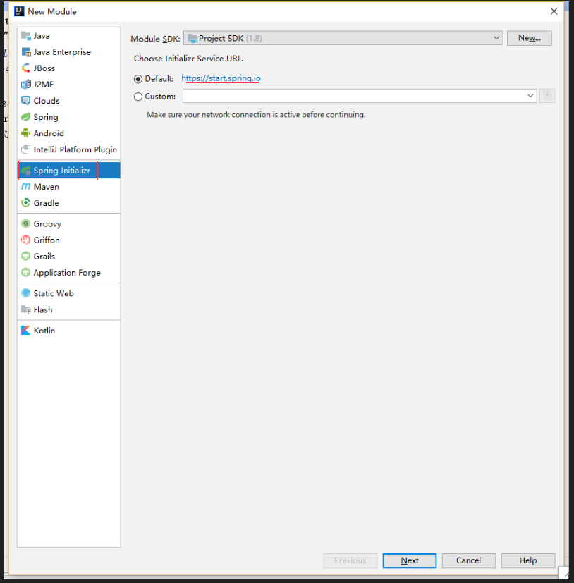Select the Flash module icon
Viewport: 574px width, 583px height.
25,309
